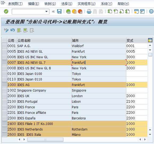Click the horizontal scrollbar thumb
154x144 pixels.
pos(45,139)
